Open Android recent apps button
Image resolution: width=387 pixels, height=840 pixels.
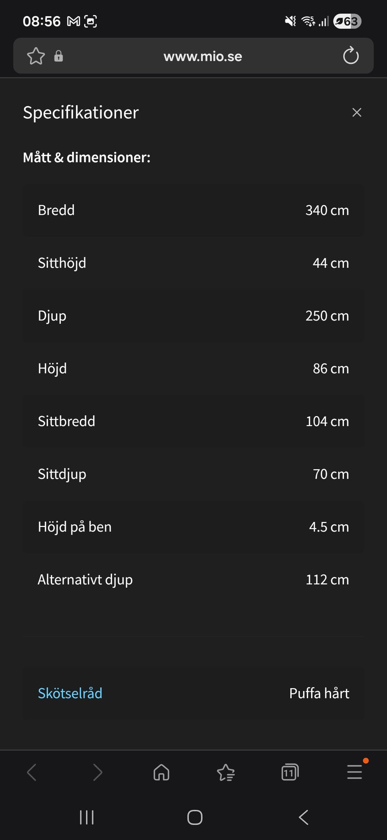click(x=87, y=817)
